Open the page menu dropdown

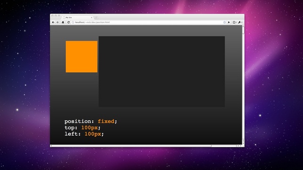pos(234,23)
